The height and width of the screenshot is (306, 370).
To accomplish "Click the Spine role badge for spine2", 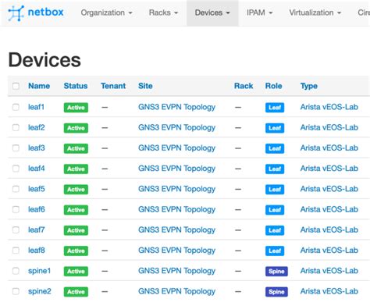I will pyautogui.click(x=276, y=292).
